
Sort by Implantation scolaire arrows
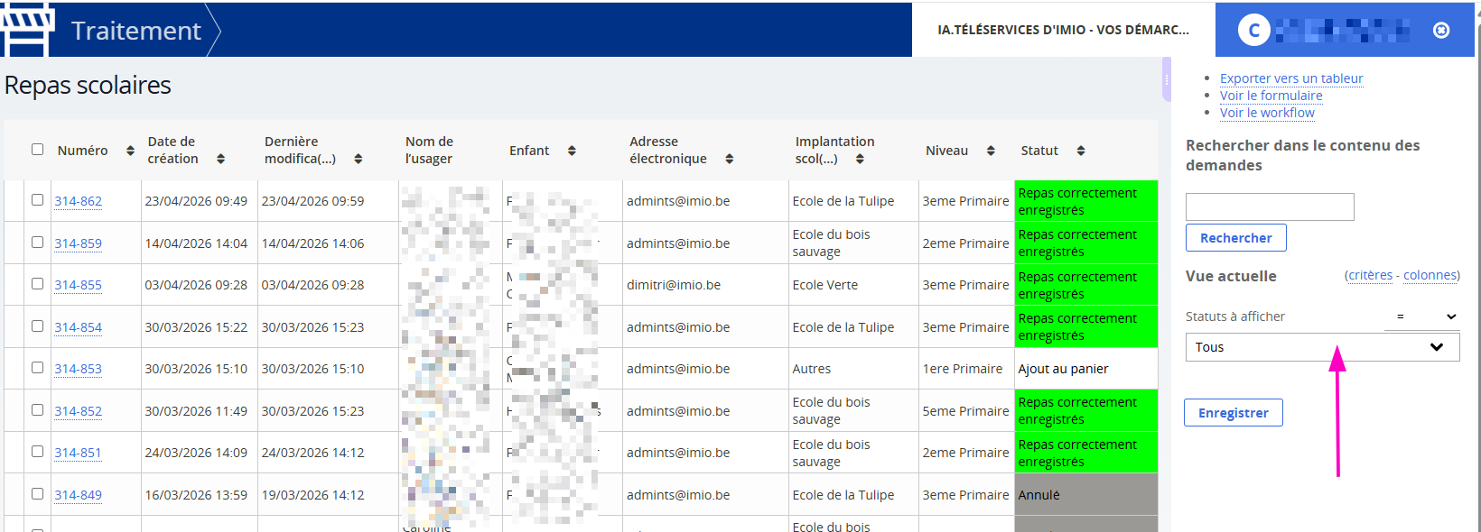tap(860, 159)
